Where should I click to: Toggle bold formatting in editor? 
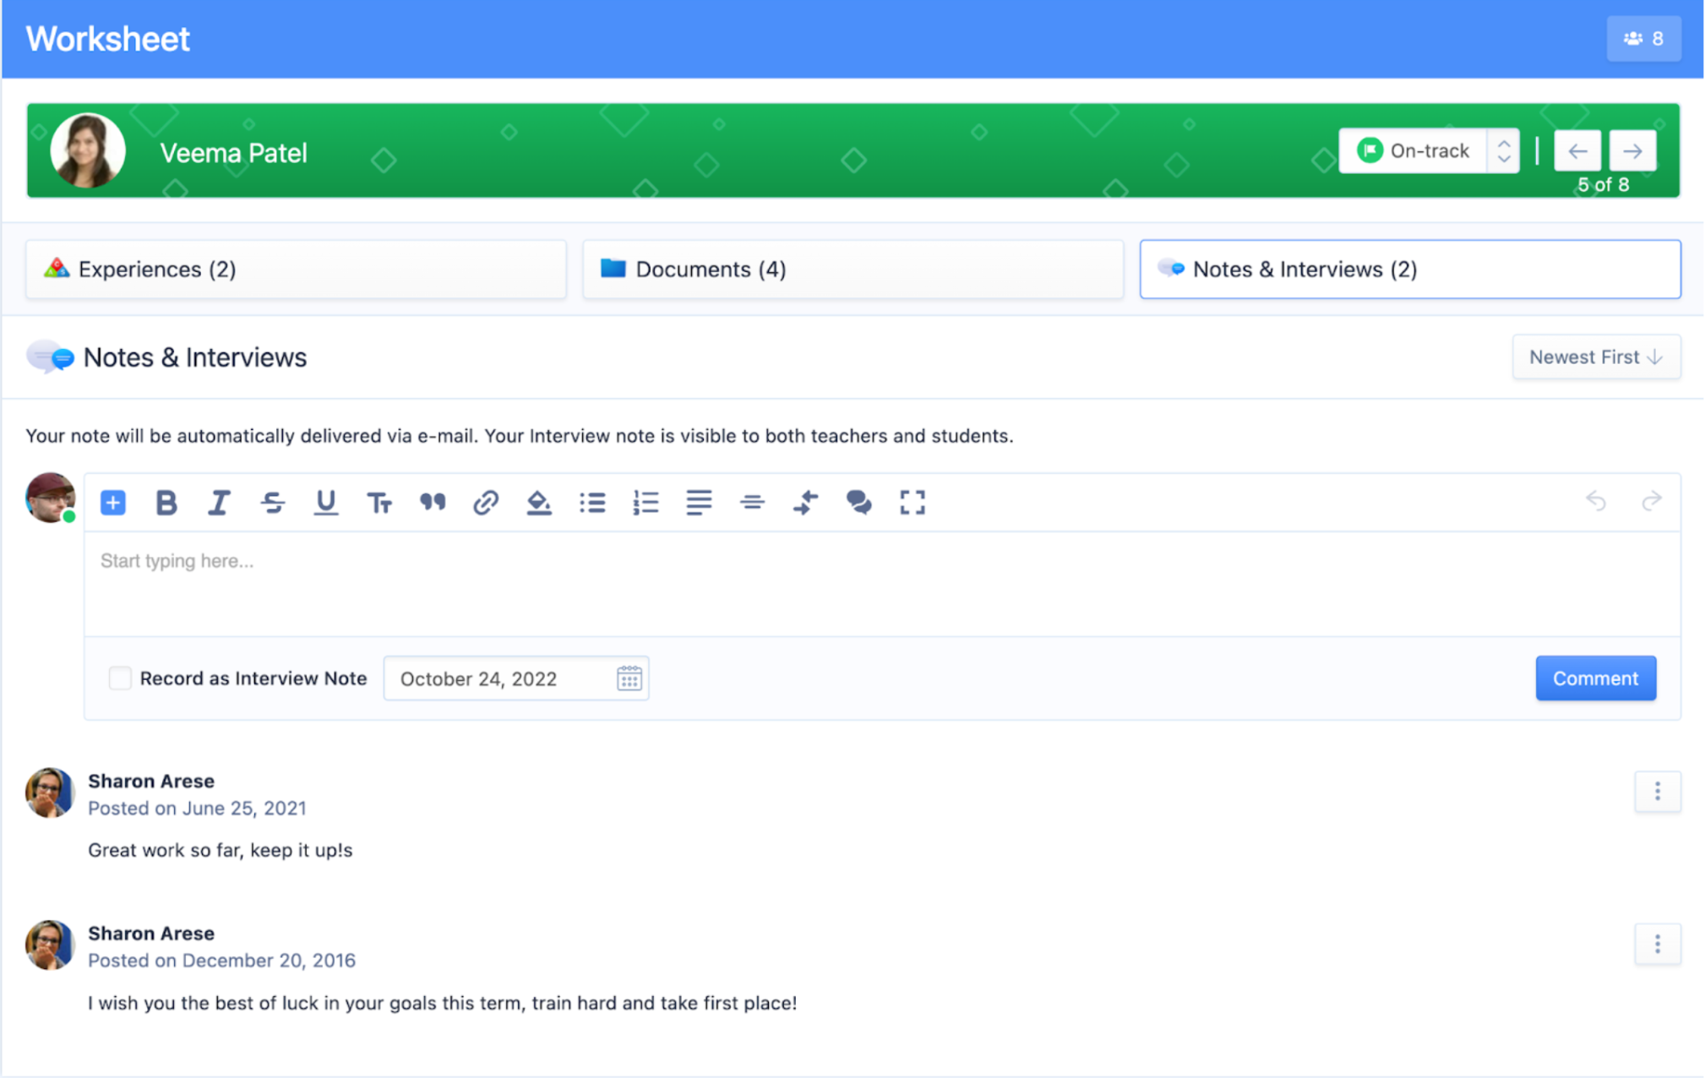166,502
